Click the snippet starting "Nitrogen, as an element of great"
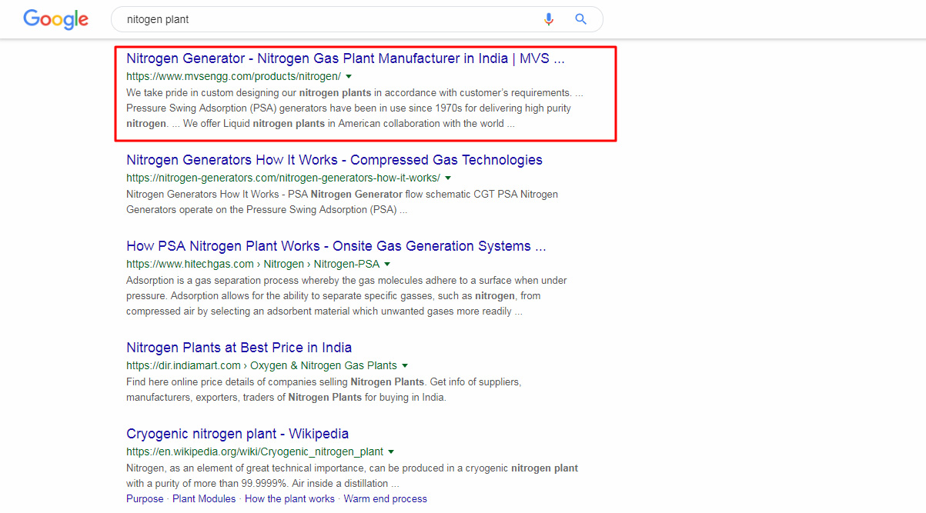The height and width of the screenshot is (513, 926). point(352,476)
